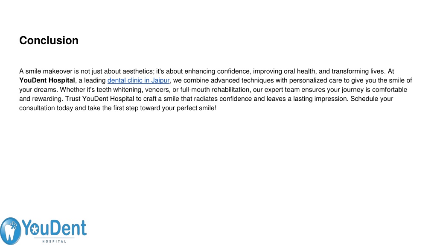Open the dental clinic in Jaipur link
This screenshot has width=437, height=245.
pos(139,80)
